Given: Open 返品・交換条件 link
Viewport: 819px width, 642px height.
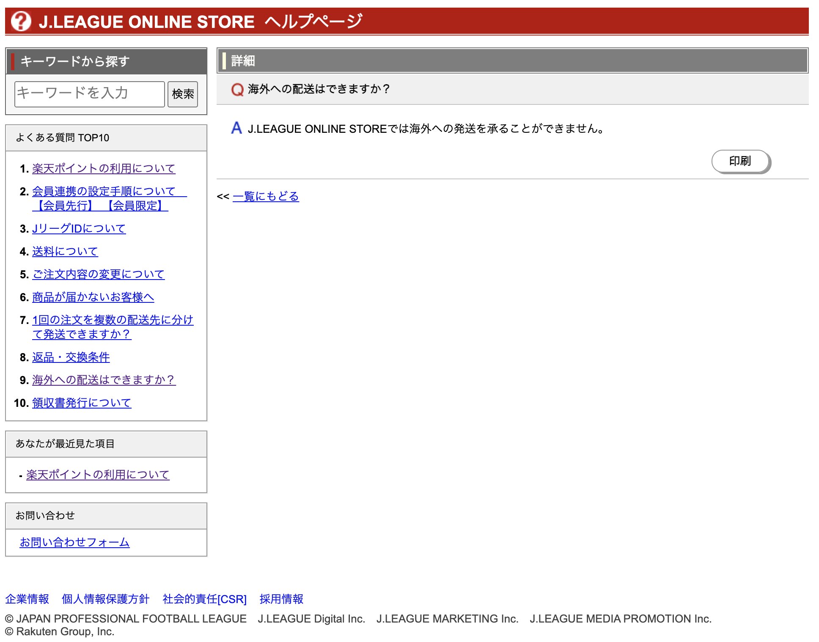Looking at the screenshot, I should pos(71,357).
